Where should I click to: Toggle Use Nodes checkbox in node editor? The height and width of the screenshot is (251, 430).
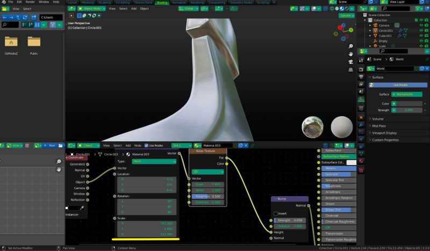click(146, 146)
